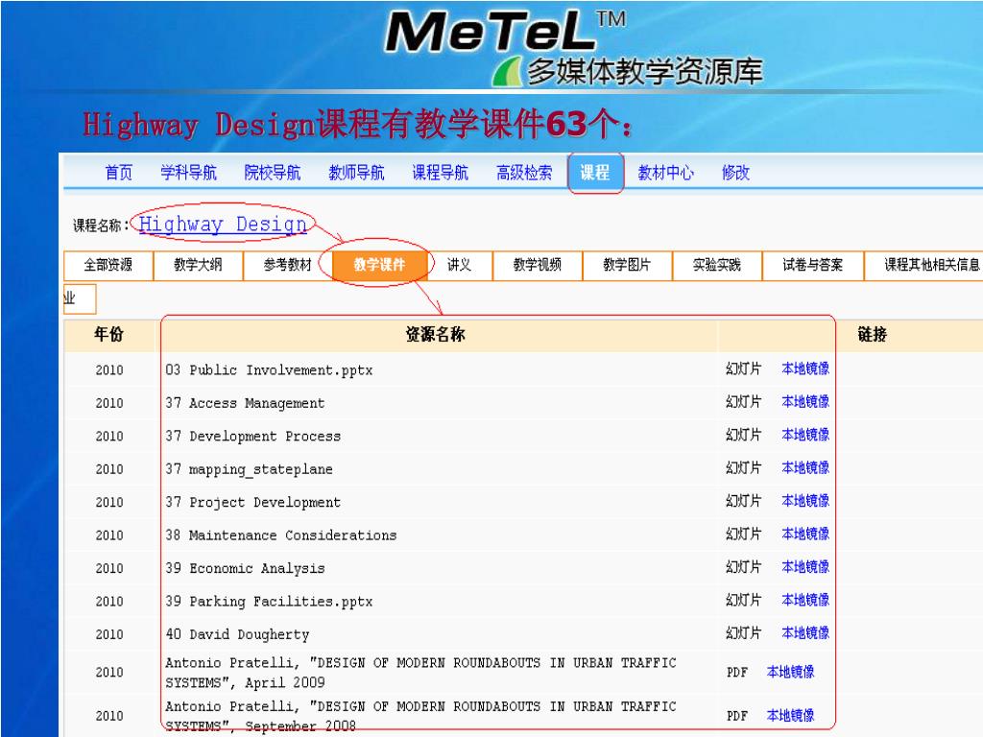
Task: Select the orange 教学课件 tab
Action: (379, 265)
